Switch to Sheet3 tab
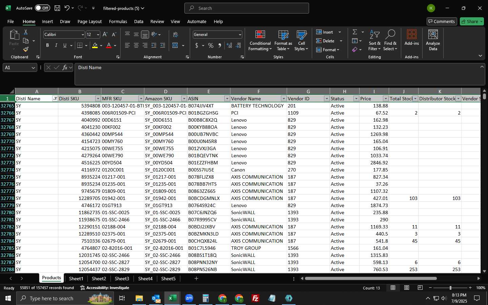 [x=122, y=279]
